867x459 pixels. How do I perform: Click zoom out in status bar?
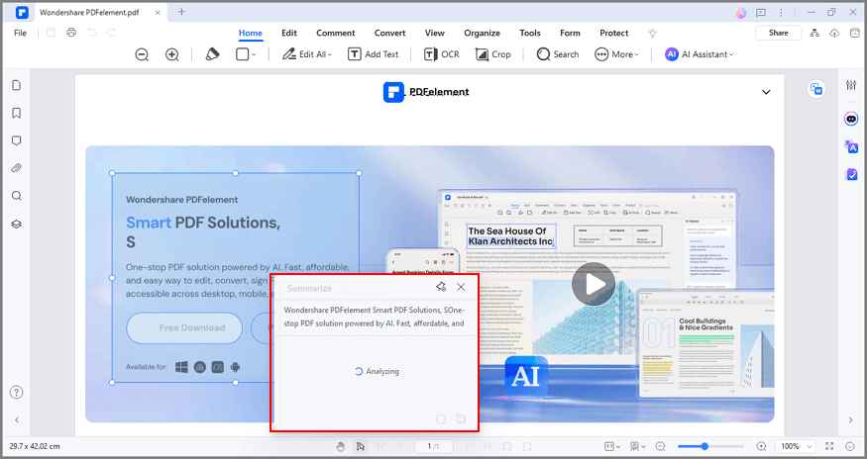click(x=660, y=446)
